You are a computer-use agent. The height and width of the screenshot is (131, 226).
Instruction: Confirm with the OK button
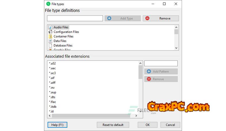(x=148, y=125)
